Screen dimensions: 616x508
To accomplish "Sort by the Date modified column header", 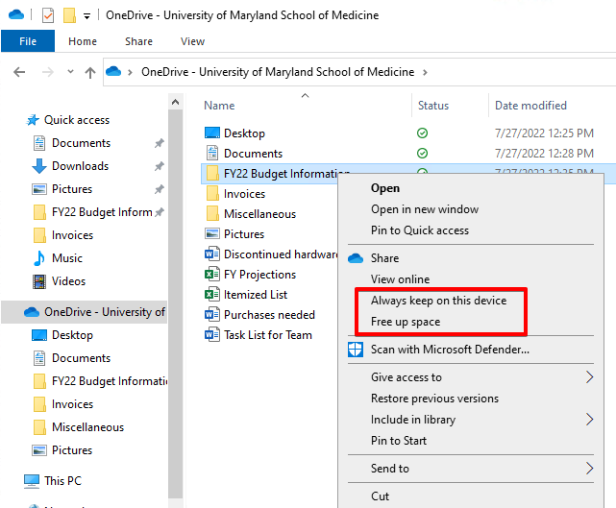I will click(530, 106).
